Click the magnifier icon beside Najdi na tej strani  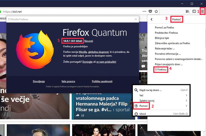(136, 90)
